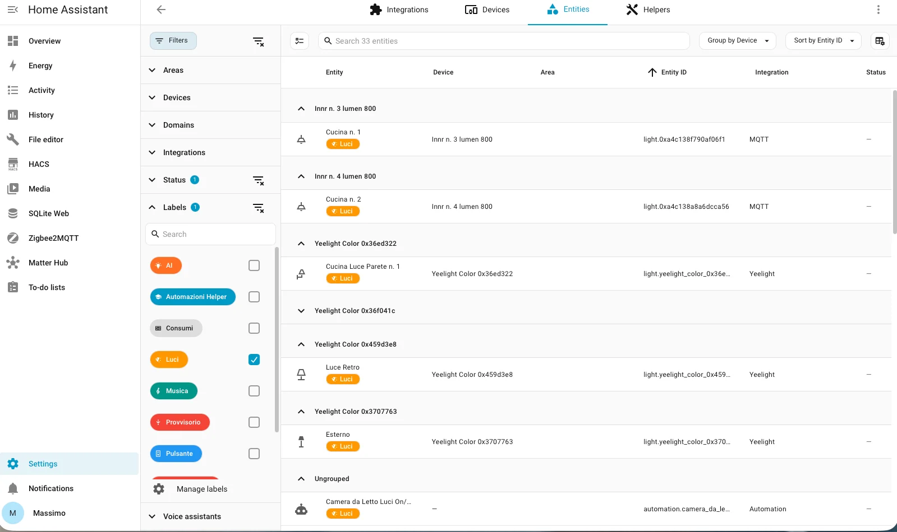Select the Entities tab

(568, 10)
